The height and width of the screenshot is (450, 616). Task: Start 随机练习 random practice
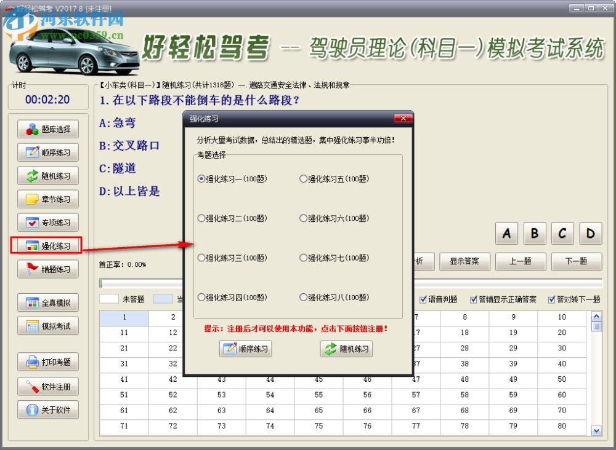tap(47, 176)
